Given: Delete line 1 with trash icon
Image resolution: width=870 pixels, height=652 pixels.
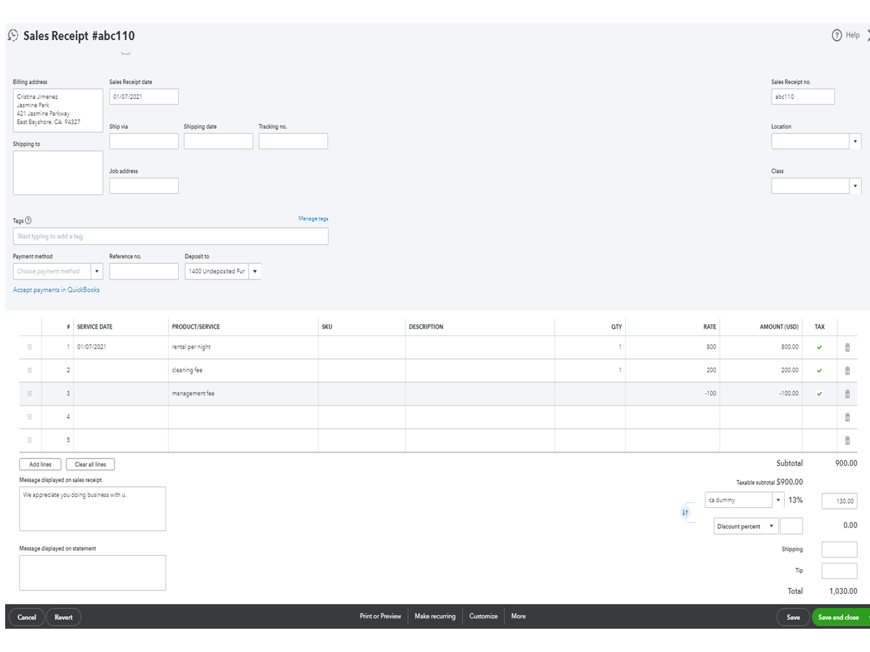Looking at the screenshot, I should click(847, 347).
